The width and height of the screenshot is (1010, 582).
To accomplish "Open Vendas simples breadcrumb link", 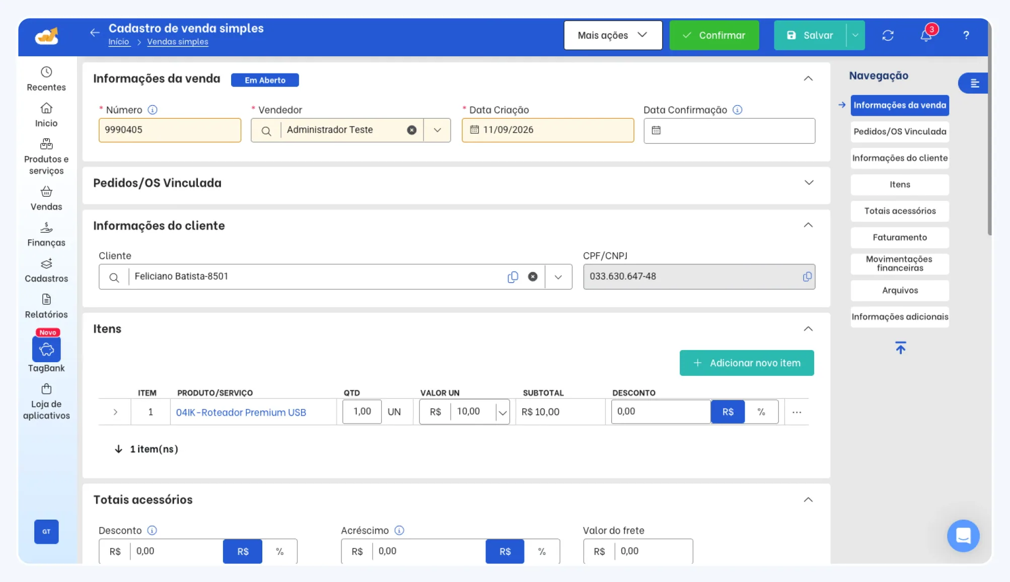I will point(177,42).
